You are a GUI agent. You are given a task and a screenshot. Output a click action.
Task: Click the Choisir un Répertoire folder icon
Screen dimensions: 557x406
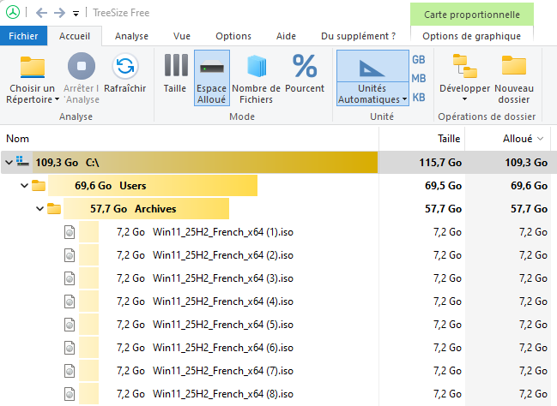click(x=32, y=67)
